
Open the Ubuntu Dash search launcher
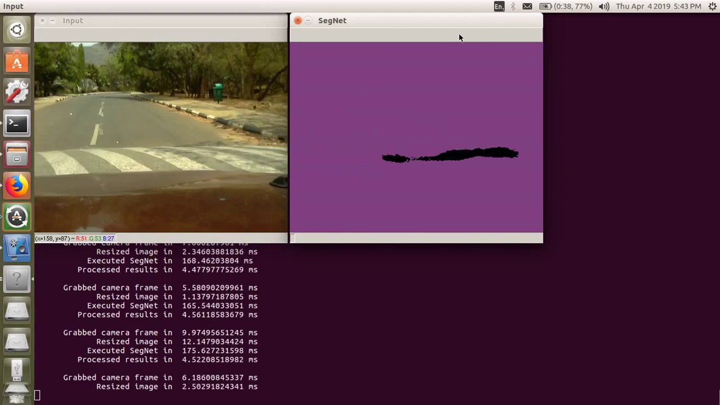(16, 30)
